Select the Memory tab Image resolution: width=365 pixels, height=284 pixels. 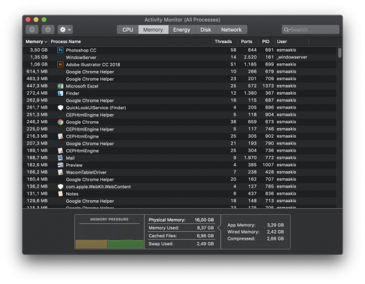(x=153, y=30)
